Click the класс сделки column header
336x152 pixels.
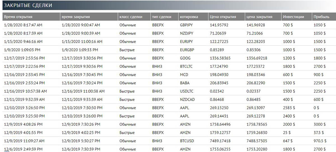[x=134, y=17]
